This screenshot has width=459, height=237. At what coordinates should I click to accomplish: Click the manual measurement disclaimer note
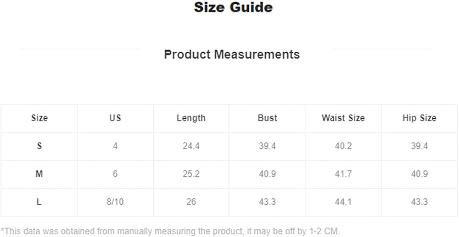pyautogui.click(x=170, y=231)
